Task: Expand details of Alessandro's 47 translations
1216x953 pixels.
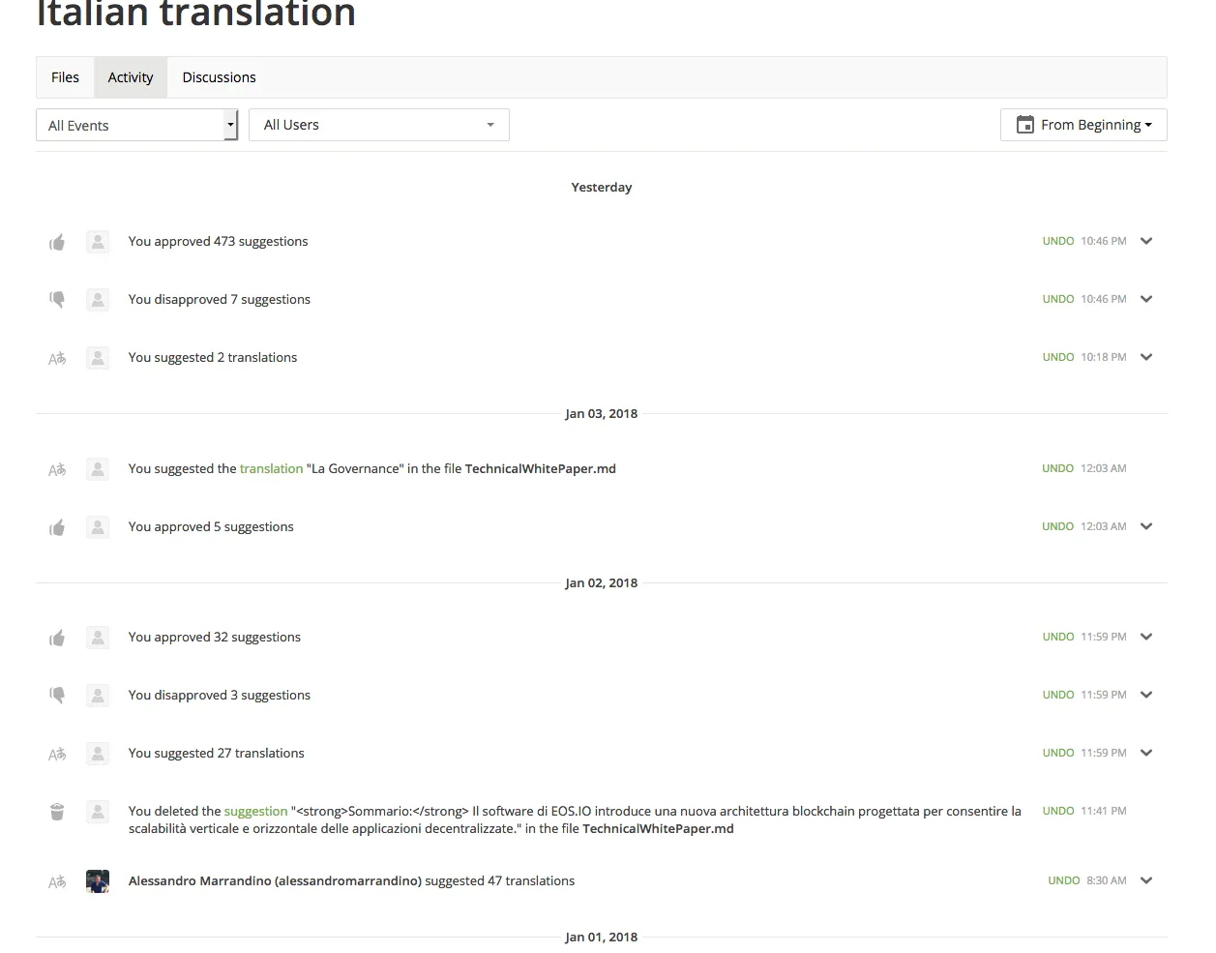Action: click(x=1146, y=880)
